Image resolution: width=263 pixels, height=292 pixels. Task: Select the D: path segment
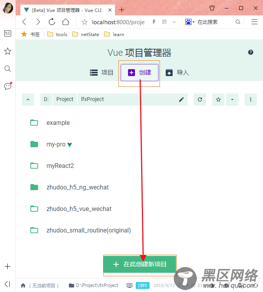pos(46,100)
